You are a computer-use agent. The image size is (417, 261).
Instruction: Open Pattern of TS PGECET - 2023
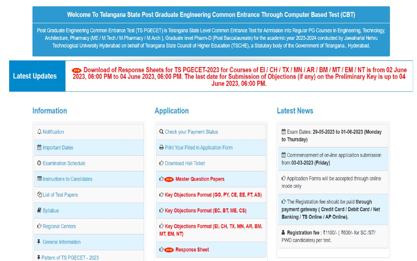coord(70,257)
